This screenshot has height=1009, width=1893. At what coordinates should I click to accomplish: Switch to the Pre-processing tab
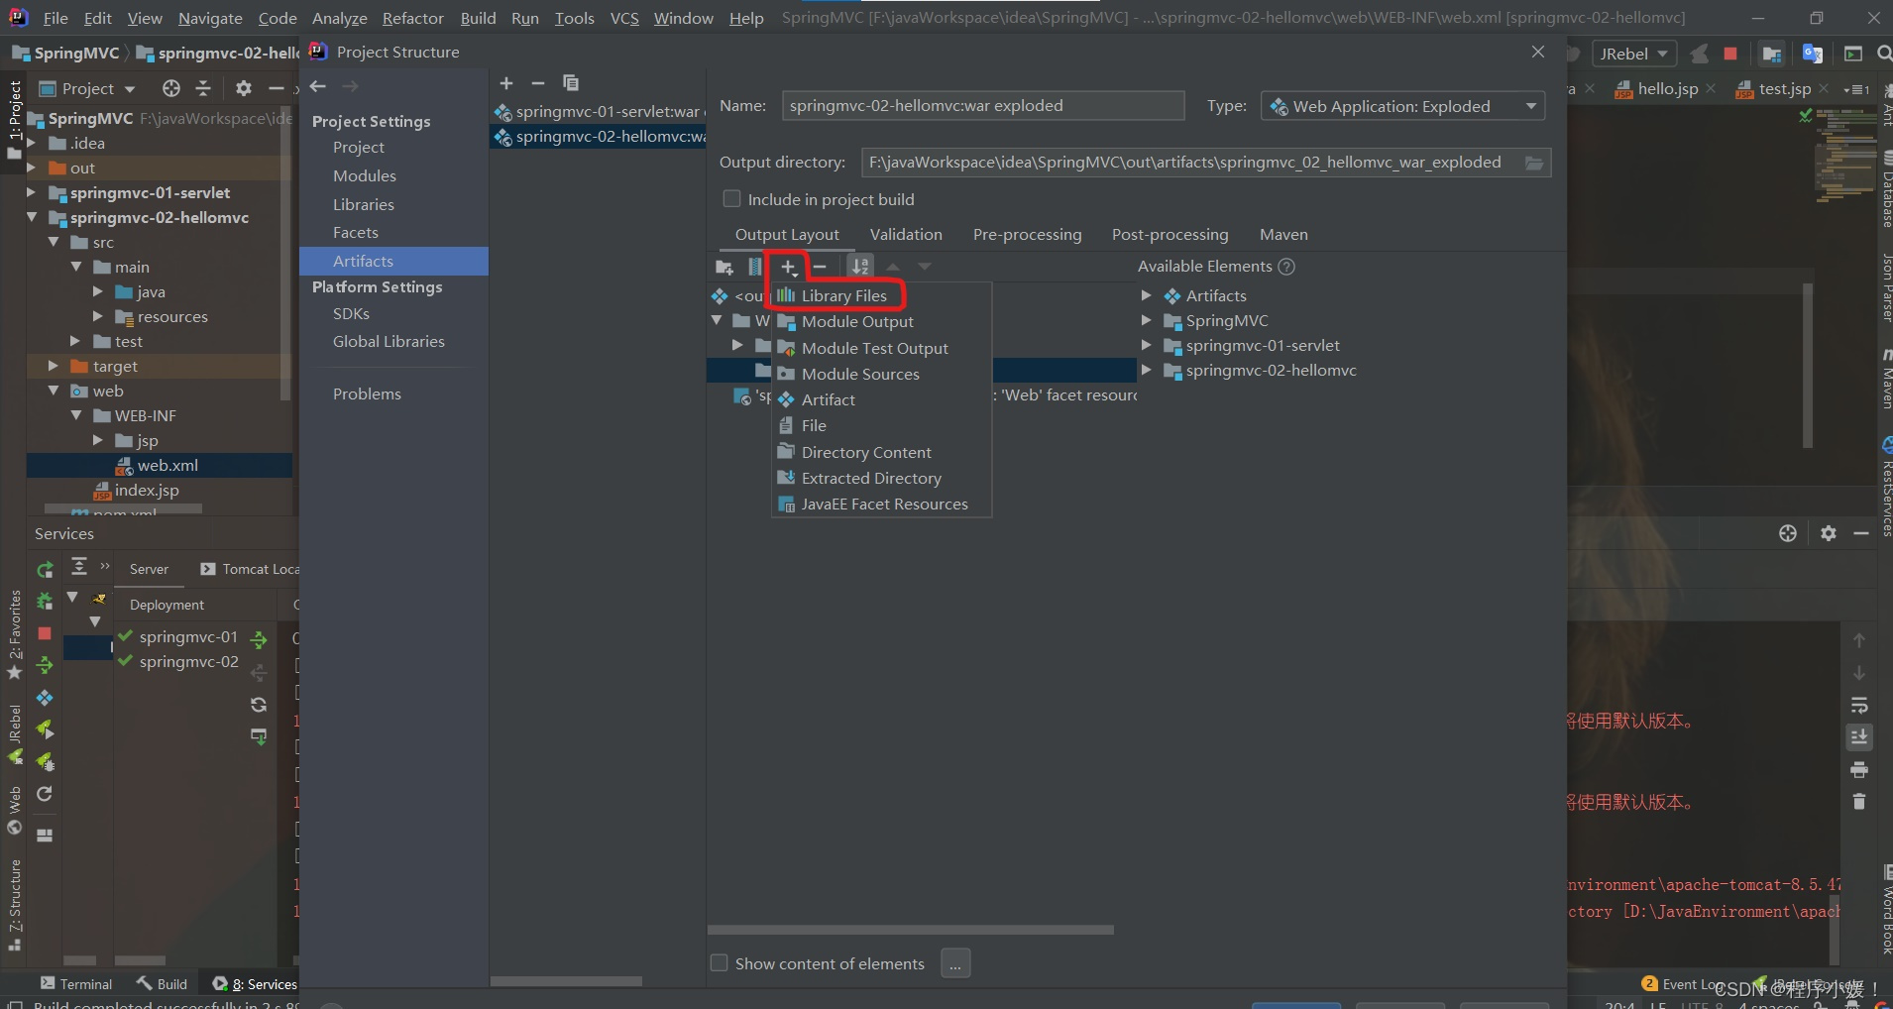[x=1027, y=235]
